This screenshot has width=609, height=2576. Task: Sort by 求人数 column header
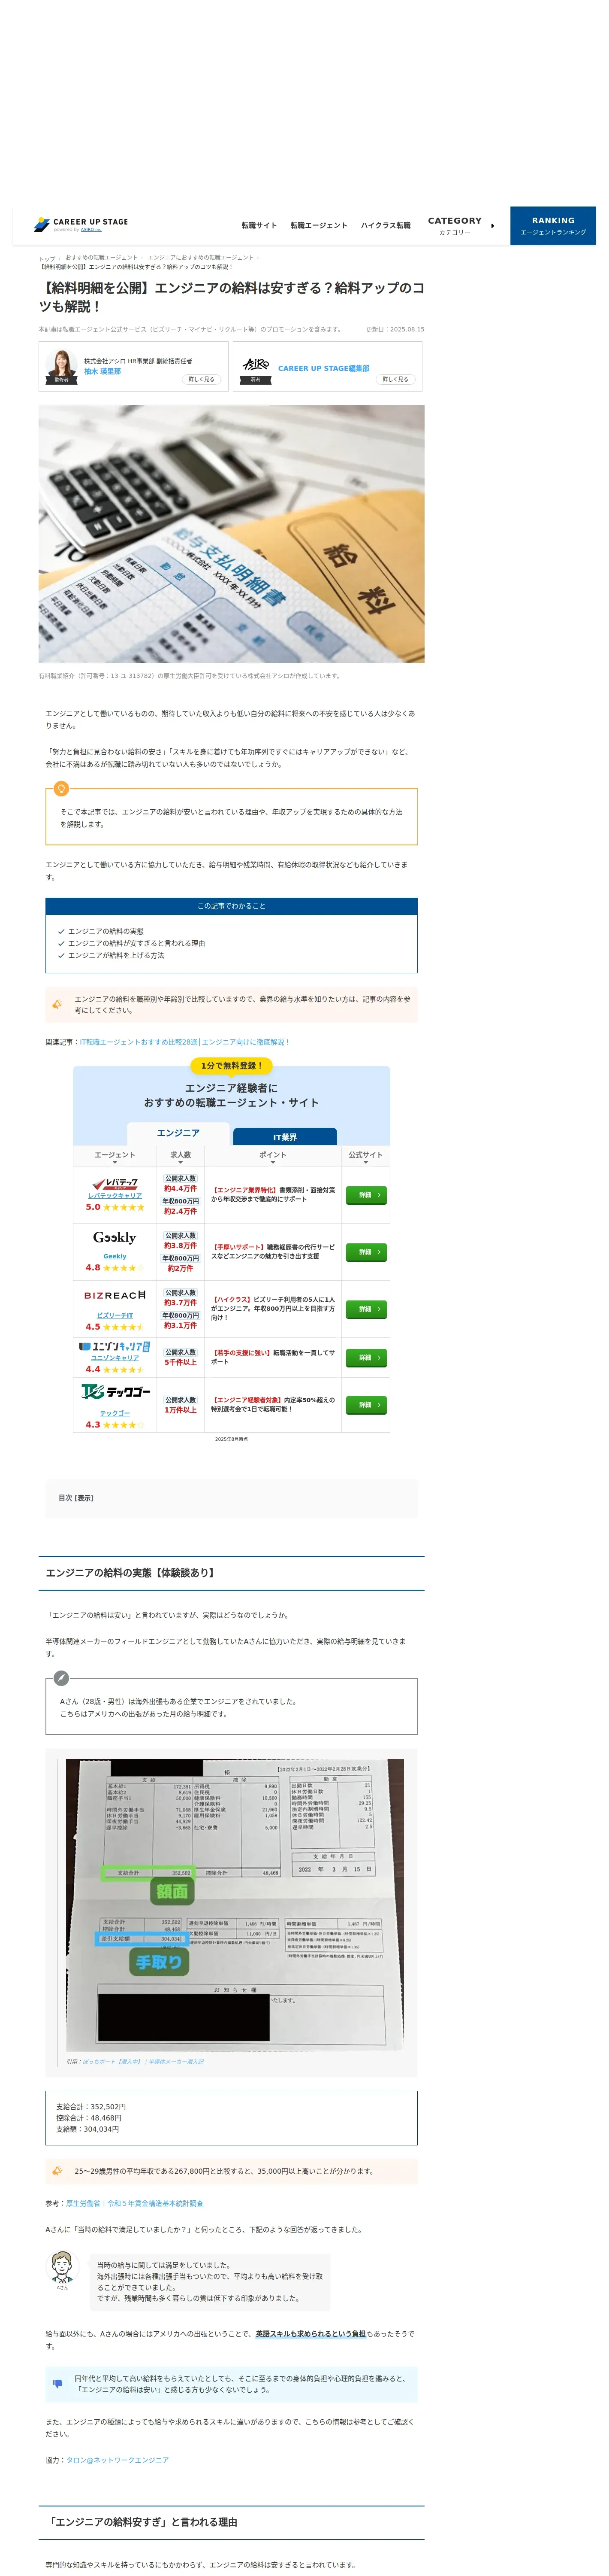pos(181,1156)
